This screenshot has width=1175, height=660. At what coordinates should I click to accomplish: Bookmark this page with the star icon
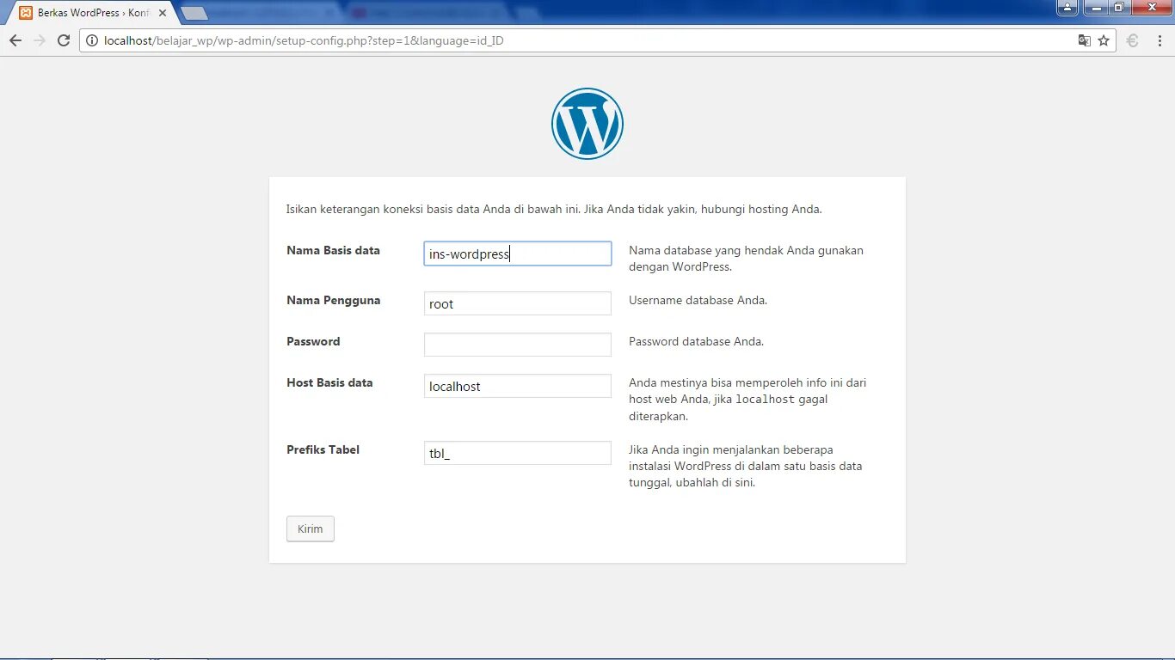coord(1104,40)
